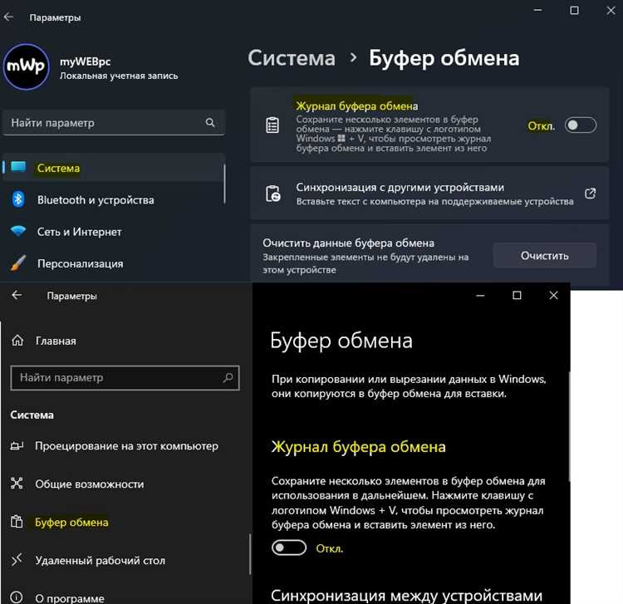Maximize the top Параметры window
This screenshot has width=623, height=604.
pos(574,10)
